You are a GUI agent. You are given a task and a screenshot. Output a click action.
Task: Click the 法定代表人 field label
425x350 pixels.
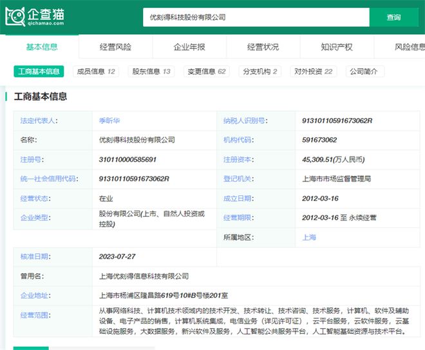(39, 121)
